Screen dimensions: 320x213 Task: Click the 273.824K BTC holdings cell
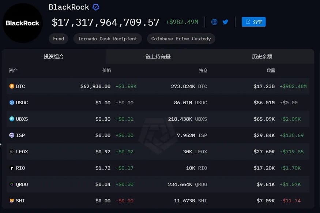189,86
